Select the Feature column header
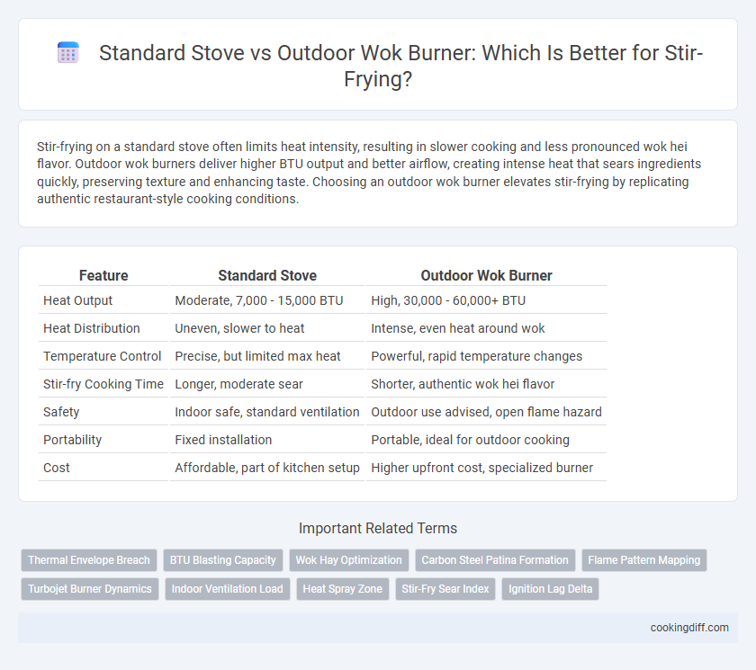Viewport: 756px width, 670px height. tap(103, 275)
